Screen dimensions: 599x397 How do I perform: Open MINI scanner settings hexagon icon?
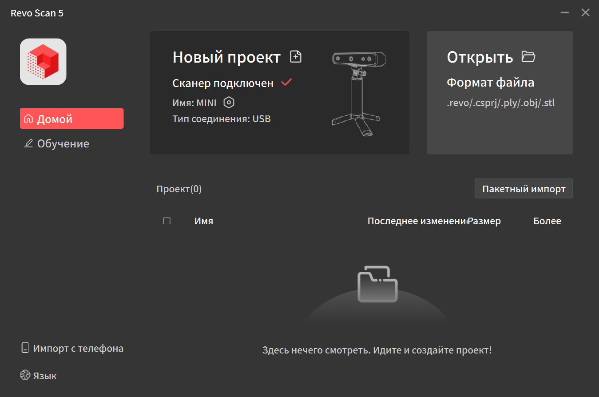[229, 103]
